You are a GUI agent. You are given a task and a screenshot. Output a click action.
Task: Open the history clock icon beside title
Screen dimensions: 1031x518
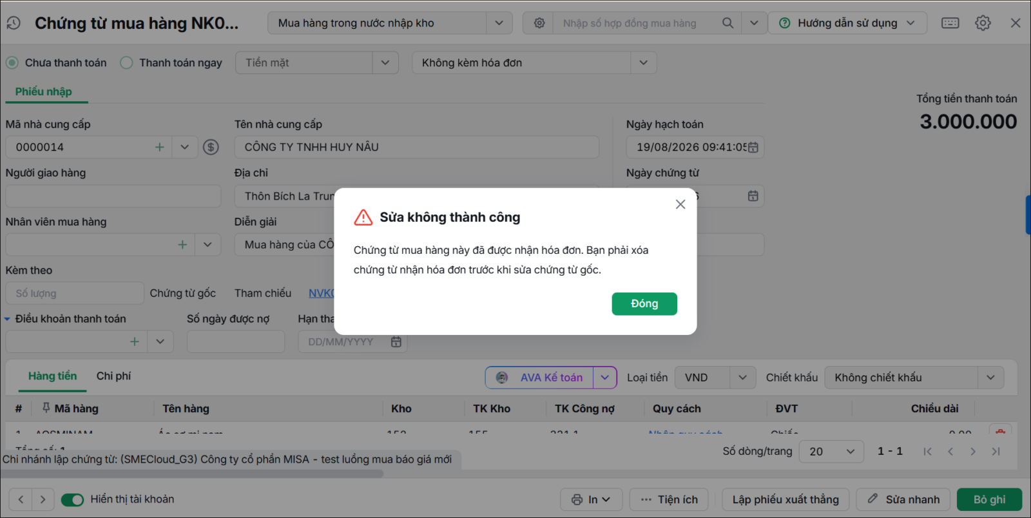14,23
